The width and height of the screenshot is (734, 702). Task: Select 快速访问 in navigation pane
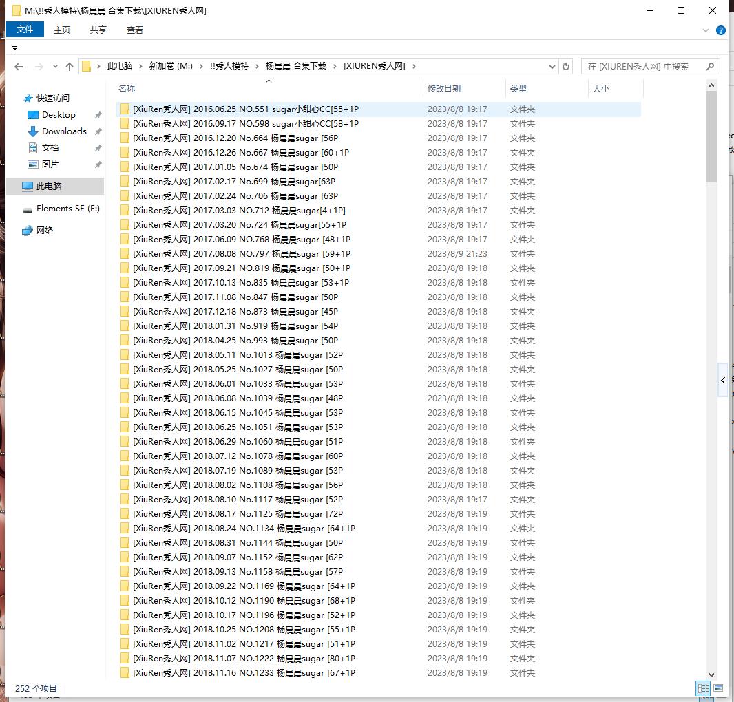(x=53, y=98)
